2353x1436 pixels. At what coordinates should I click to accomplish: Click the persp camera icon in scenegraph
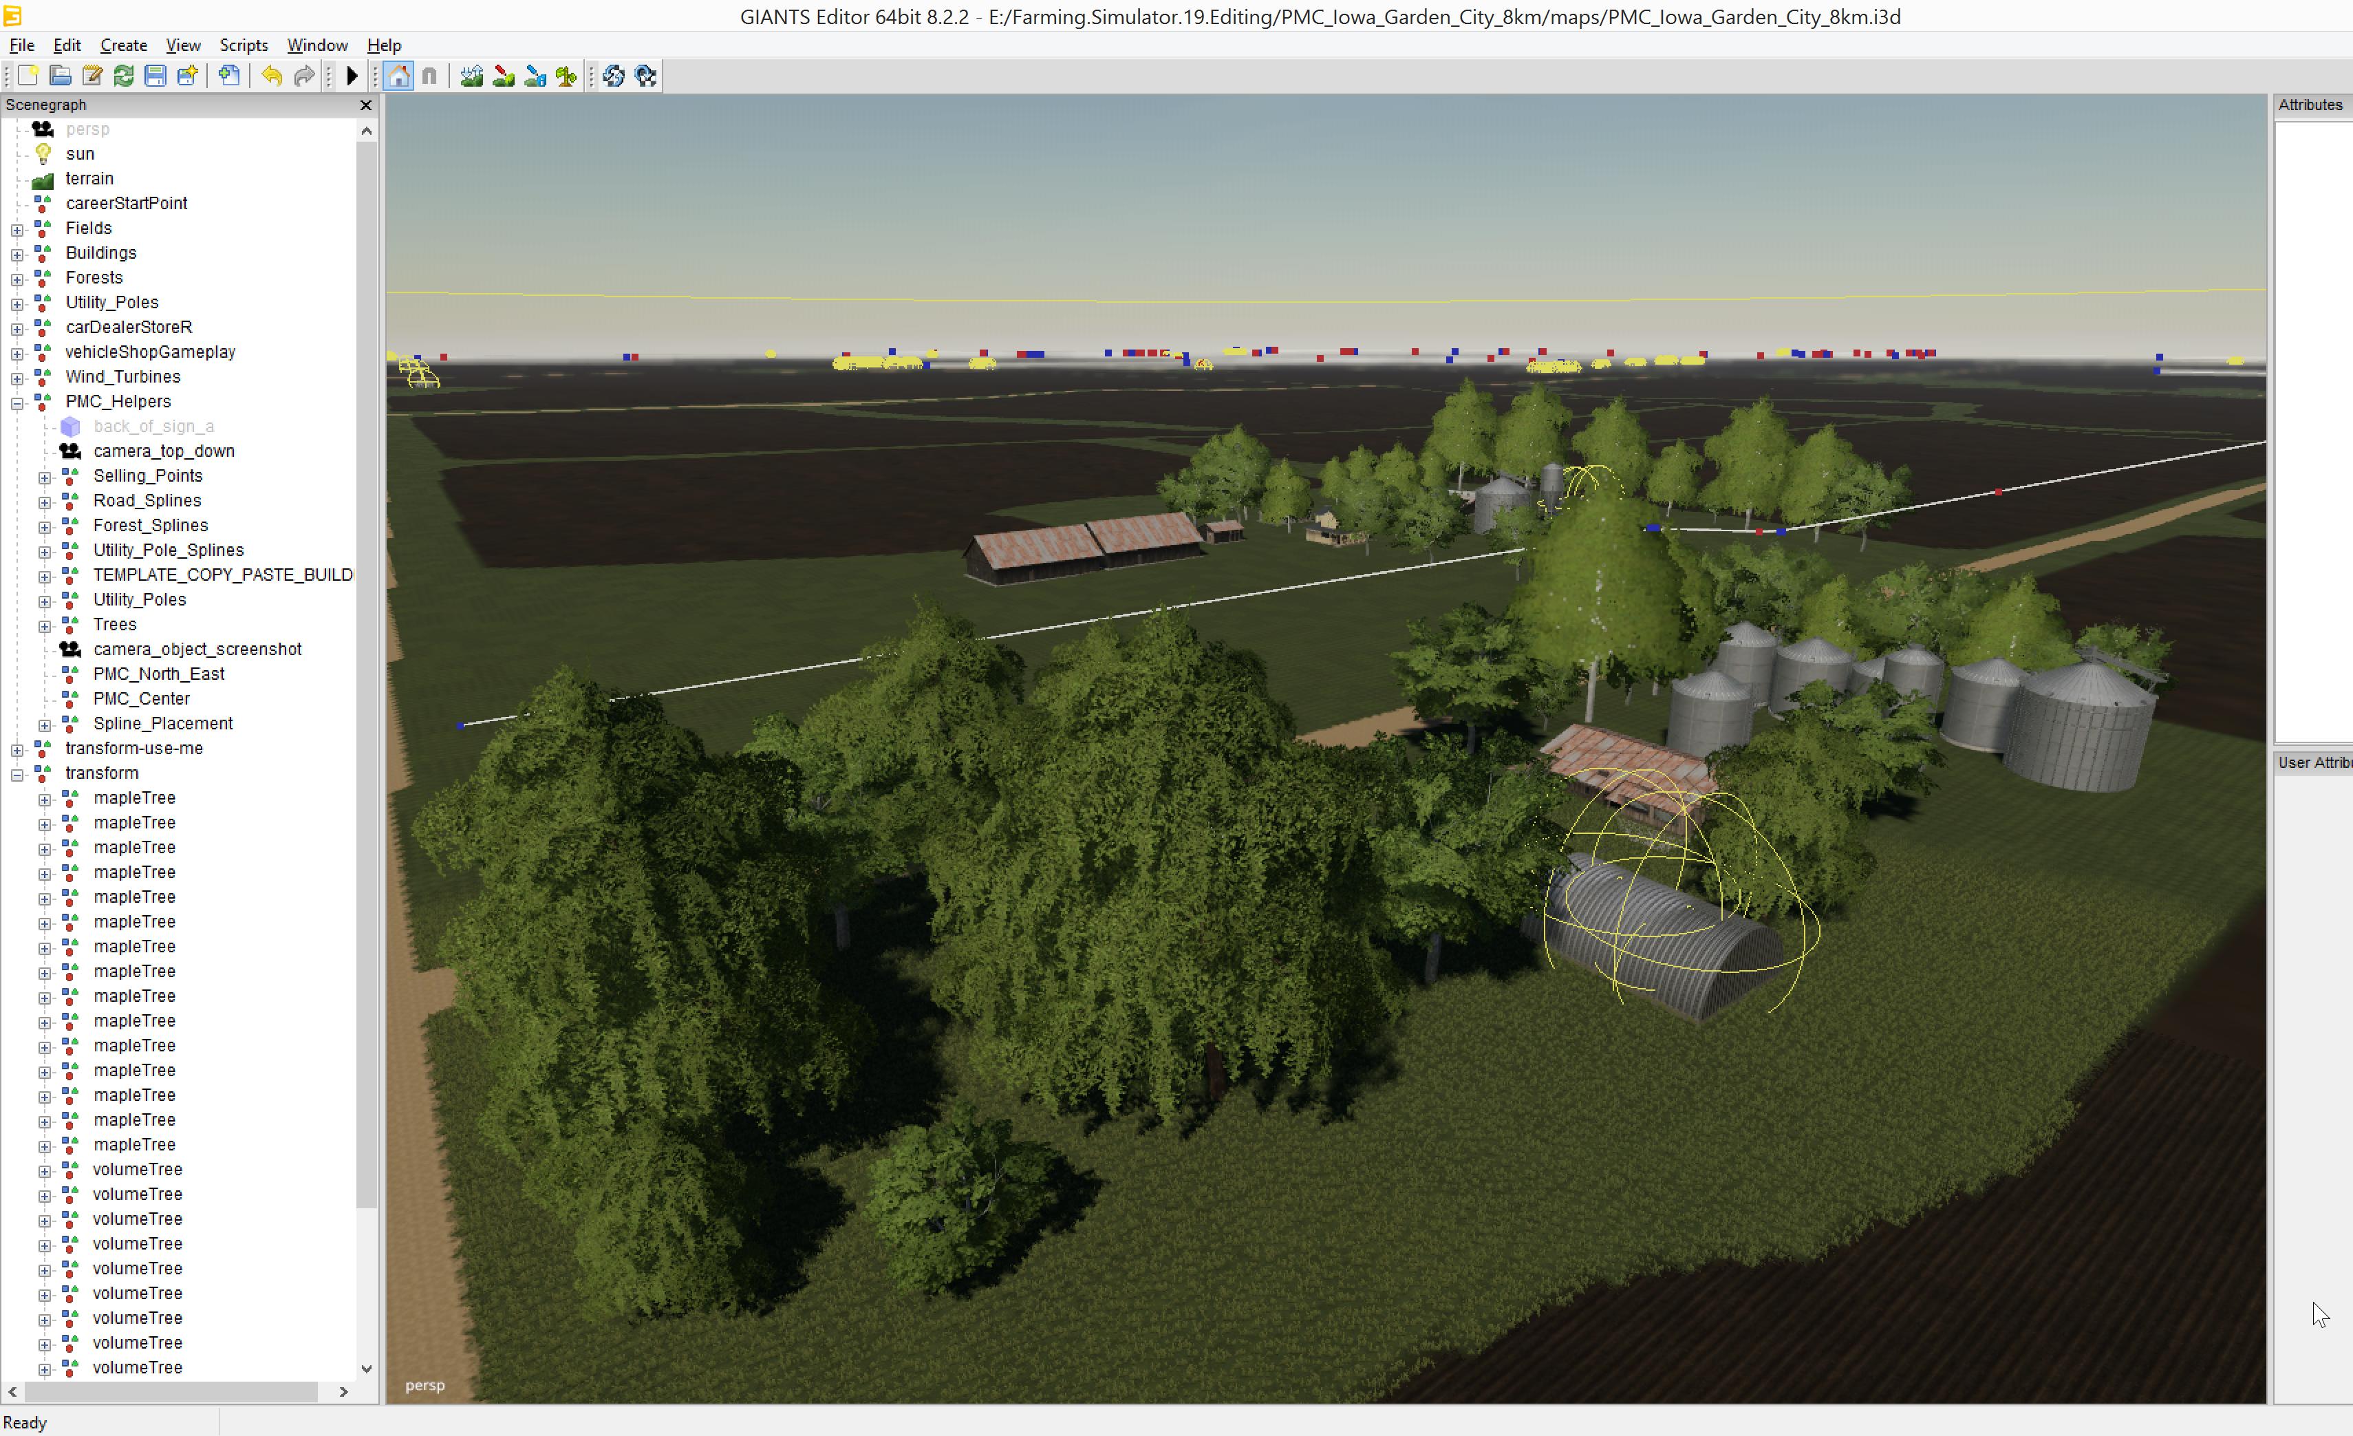43,129
